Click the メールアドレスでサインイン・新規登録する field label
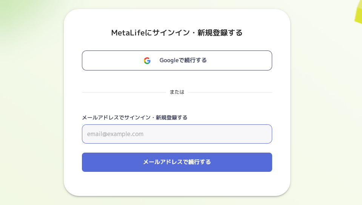This screenshot has width=362, height=205. point(135,118)
